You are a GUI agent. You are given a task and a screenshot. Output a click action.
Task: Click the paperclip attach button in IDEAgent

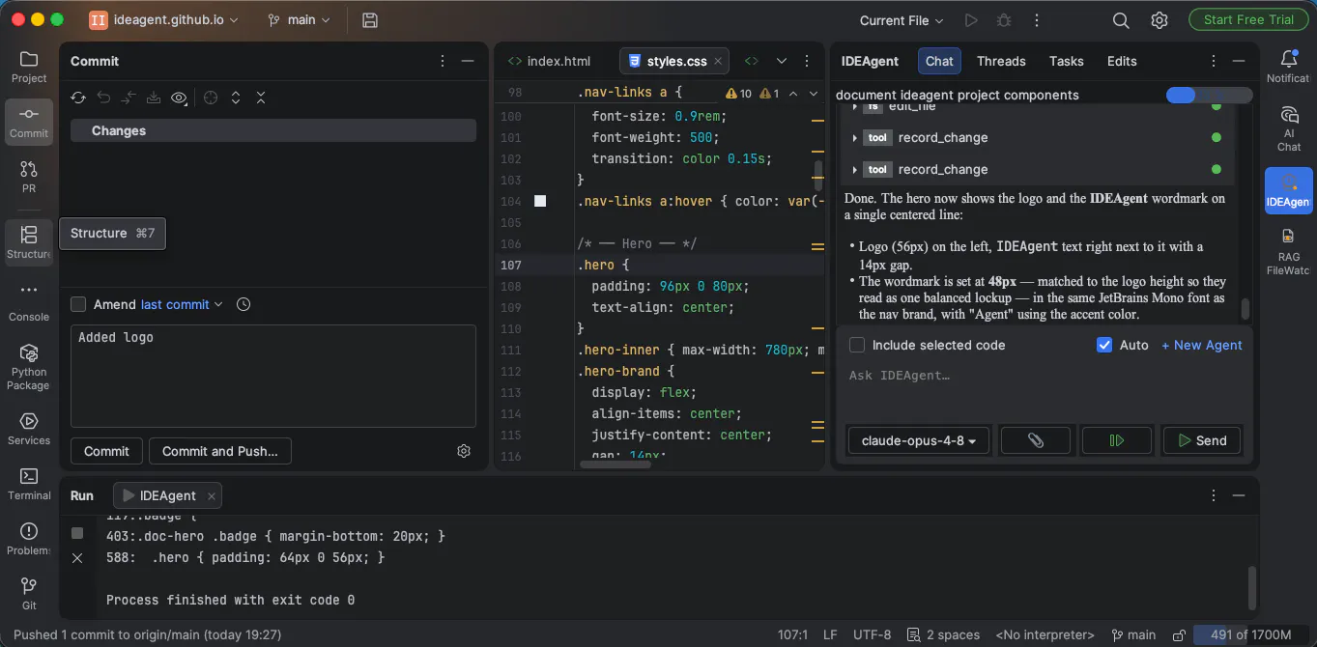(x=1036, y=440)
